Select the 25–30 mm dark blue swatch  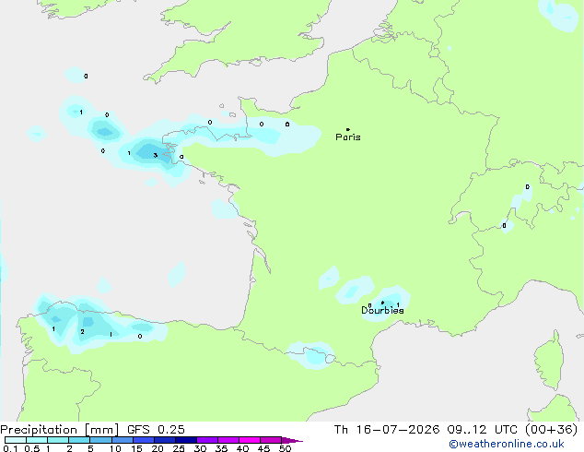185,440
